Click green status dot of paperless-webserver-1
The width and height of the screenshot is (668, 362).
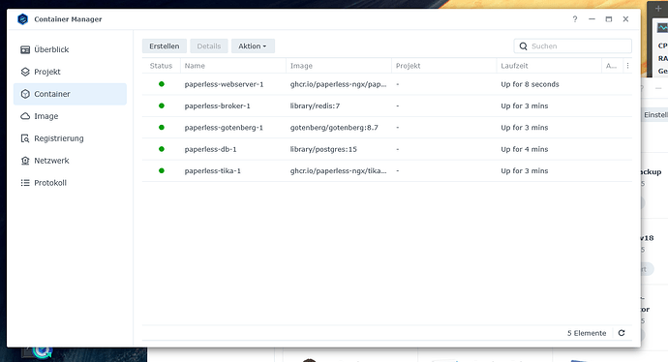162,84
